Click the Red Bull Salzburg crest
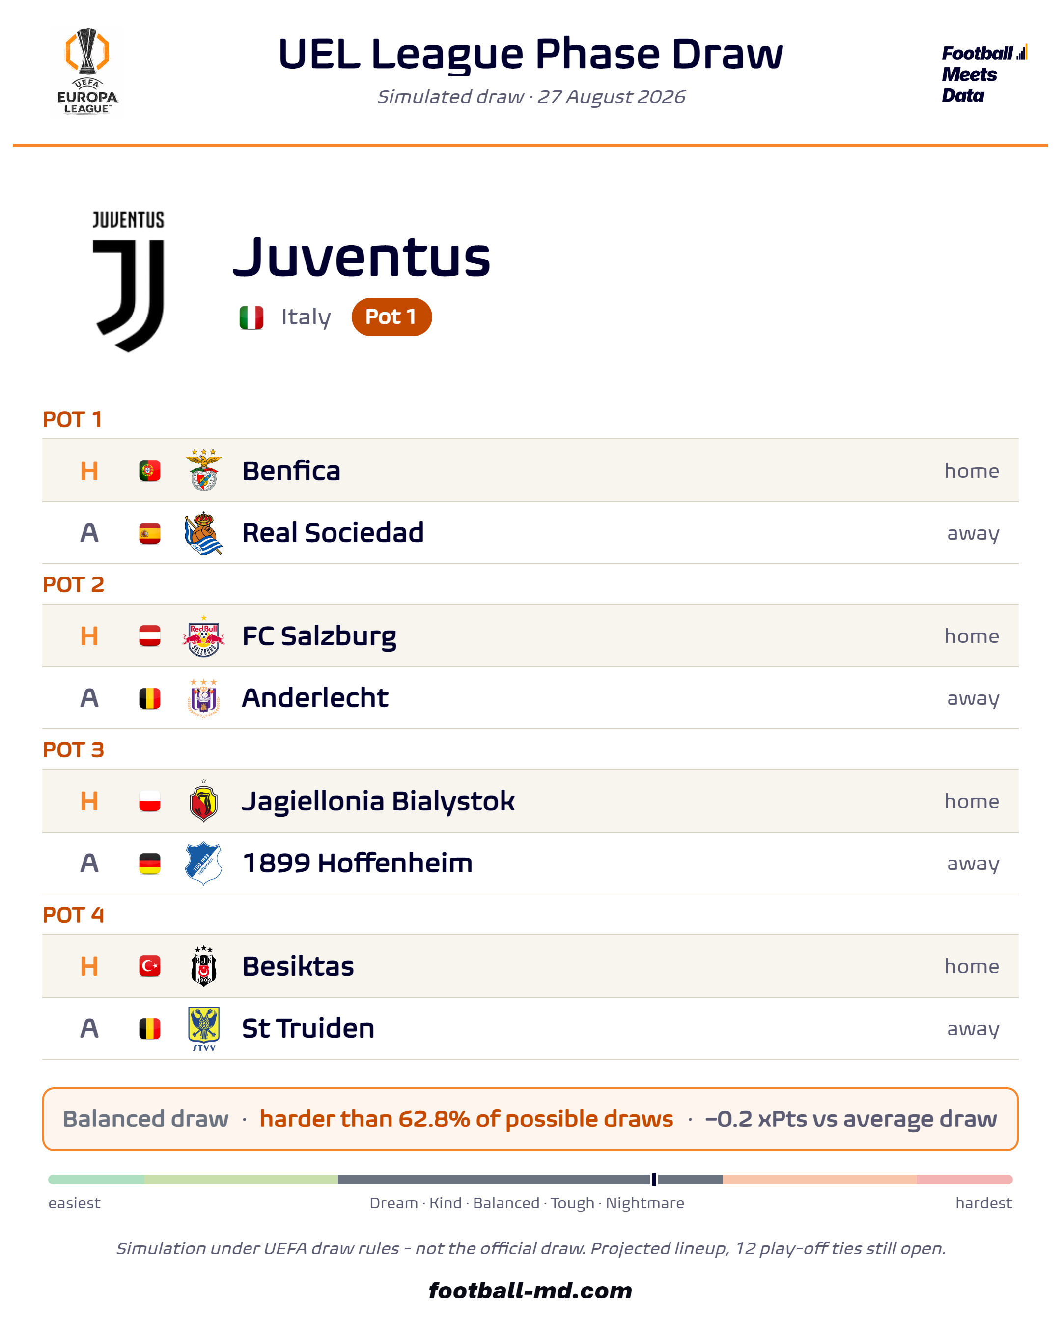 (x=203, y=636)
